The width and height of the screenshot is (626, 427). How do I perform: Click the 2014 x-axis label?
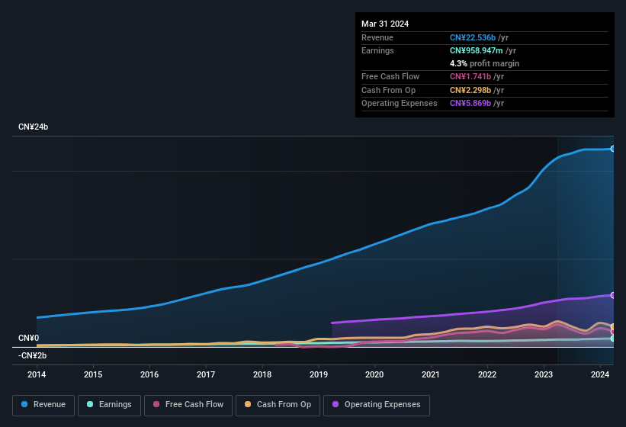click(x=37, y=374)
